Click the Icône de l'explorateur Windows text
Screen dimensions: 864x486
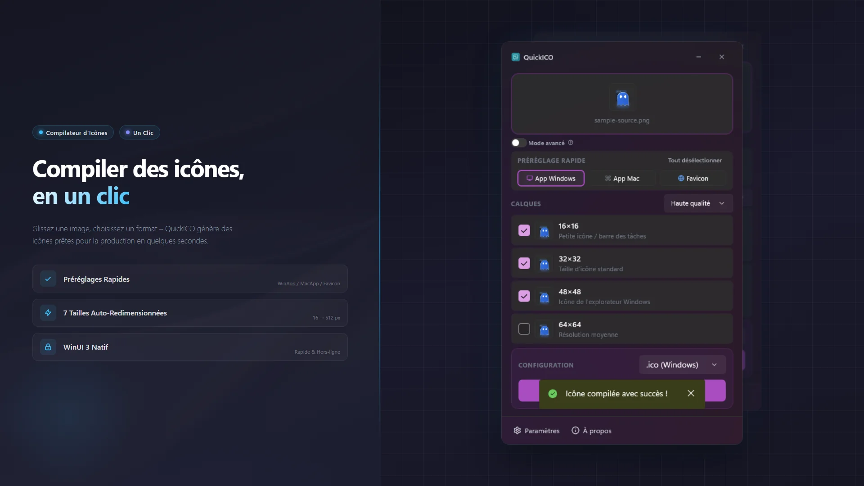[604, 302]
